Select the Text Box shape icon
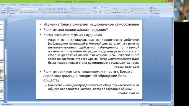The width and height of the screenshot is (189, 106). coord(95,8)
